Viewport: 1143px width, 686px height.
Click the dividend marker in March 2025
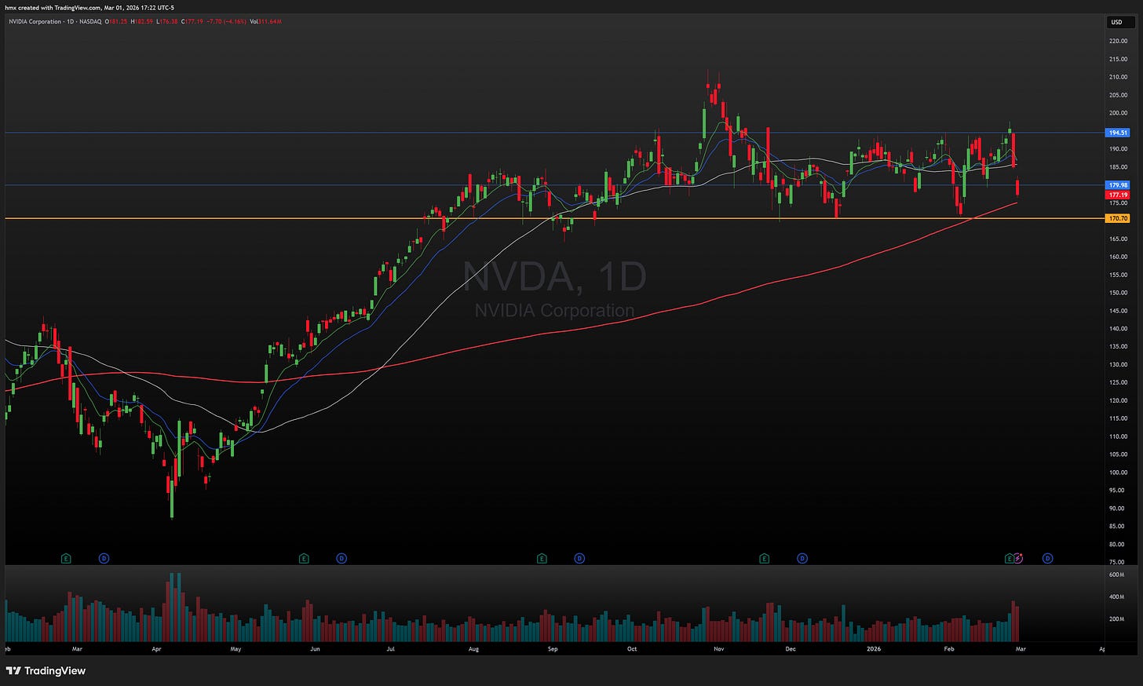[104, 559]
